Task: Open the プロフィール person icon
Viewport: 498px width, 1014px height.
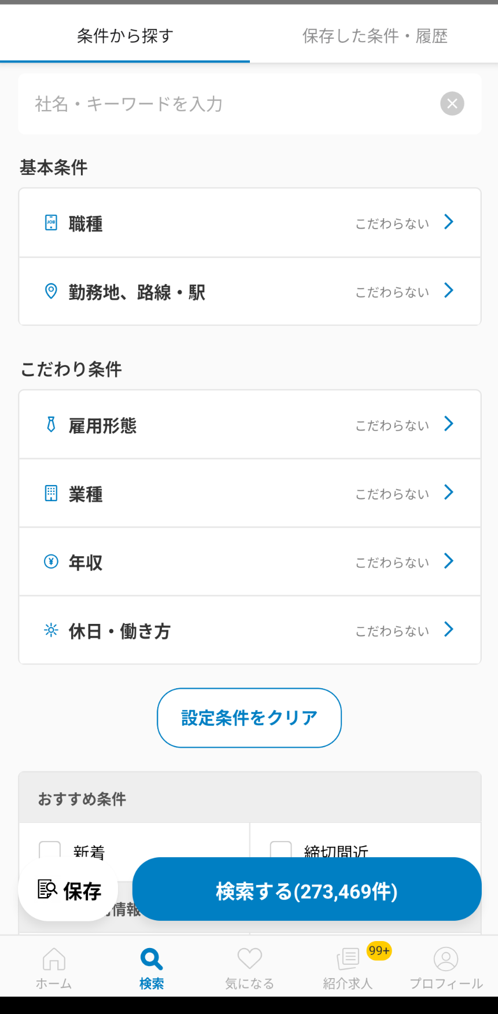Action: tap(446, 959)
